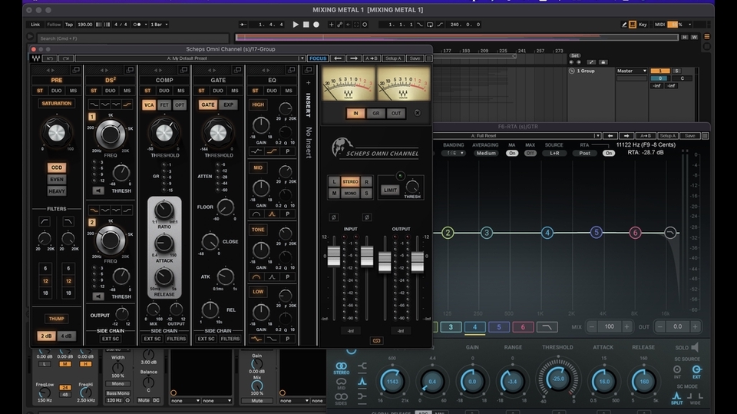737x414 pixels.
Task: Enable the LIMIT button
Action: 390,190
